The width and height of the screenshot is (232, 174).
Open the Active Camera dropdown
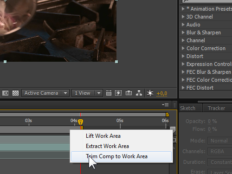click(x=45, y=93)
